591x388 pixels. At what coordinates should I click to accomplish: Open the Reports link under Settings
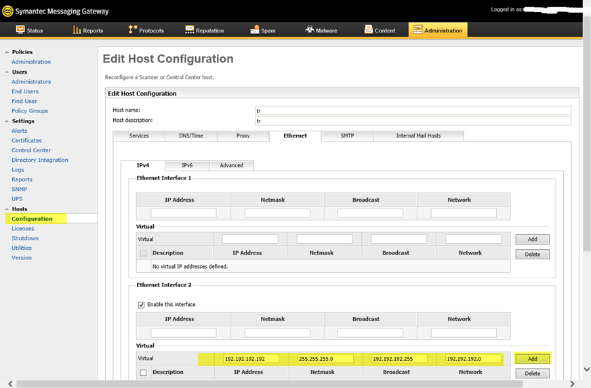coord(22,179)
